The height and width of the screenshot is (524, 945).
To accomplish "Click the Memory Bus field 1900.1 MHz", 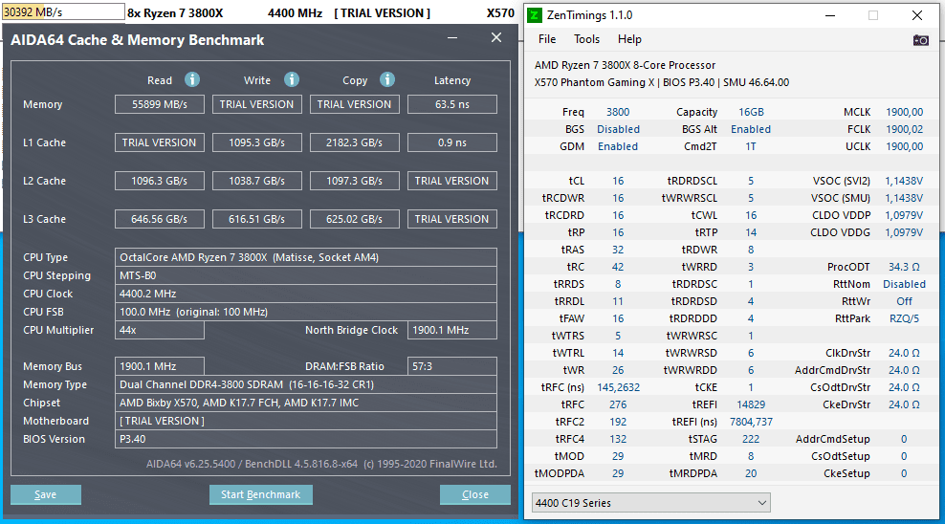I will point(160,366).
